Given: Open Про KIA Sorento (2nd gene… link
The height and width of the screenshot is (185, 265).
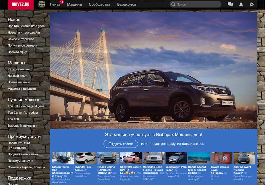Looking at the screenshot, I should 28,26.
